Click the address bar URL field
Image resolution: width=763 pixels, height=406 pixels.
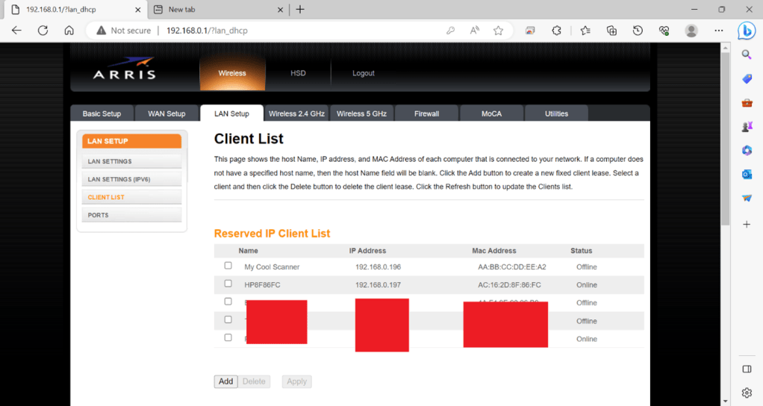pyautogui.click(x=299, y=31)
